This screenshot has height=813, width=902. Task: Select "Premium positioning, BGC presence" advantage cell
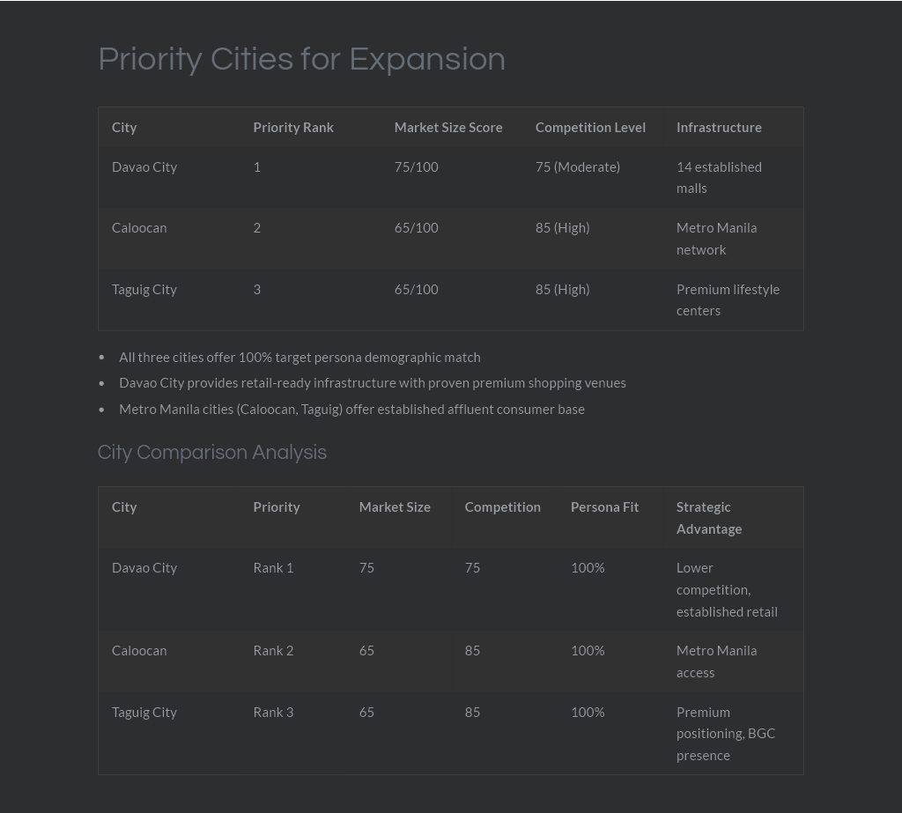pos(726,734)
